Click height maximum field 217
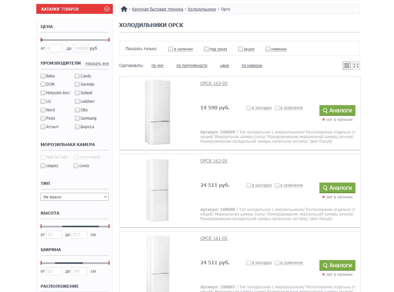Screen dimensions: 394x292 click(80, 235)
